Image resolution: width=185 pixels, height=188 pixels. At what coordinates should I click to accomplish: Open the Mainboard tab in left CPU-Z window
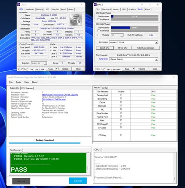pos(30,9)
